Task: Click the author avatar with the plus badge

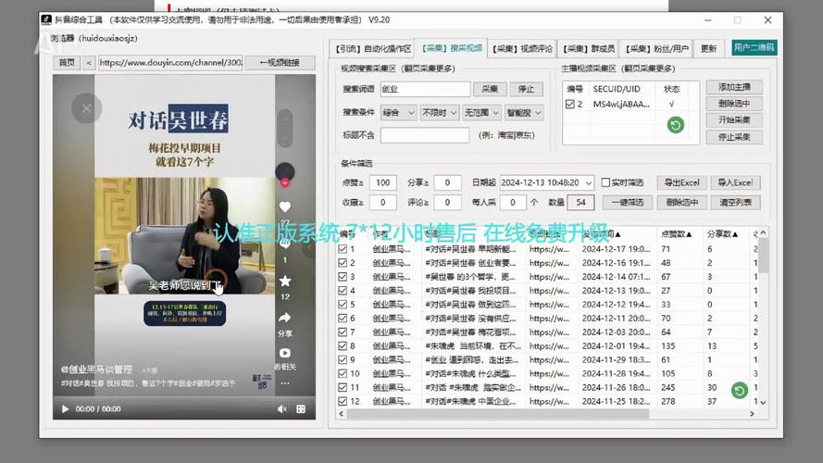Action: click(285, 173)
